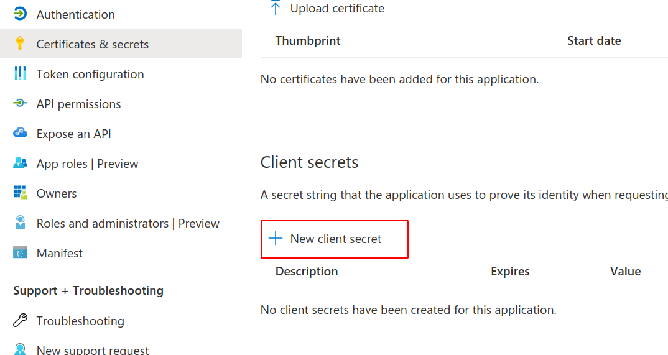The image size is (668, 355).
Task: Click the Token configuration bars icon
Action: point(20,73)
